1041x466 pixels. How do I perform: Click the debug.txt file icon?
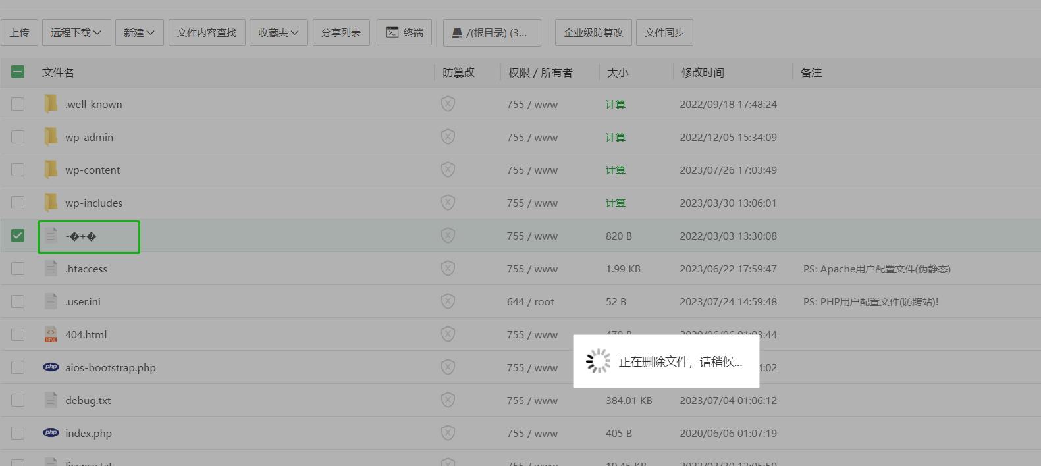(x=51, y=400)
